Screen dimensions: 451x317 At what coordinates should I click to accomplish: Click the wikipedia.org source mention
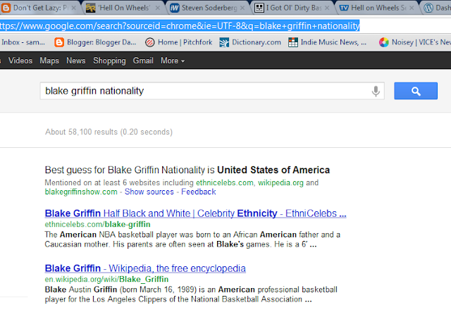[280, 182]
